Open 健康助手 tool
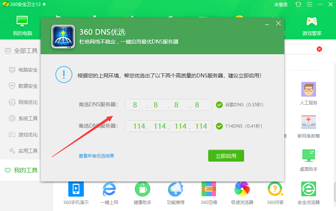Screen dimensions: 336x211 click(x=143, y=193)
